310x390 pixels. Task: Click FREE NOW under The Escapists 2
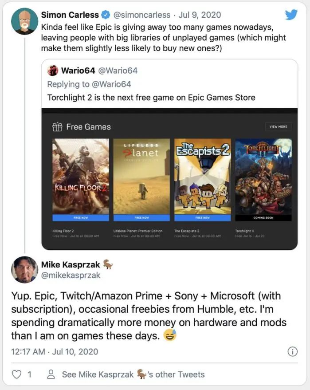[202, 218]
